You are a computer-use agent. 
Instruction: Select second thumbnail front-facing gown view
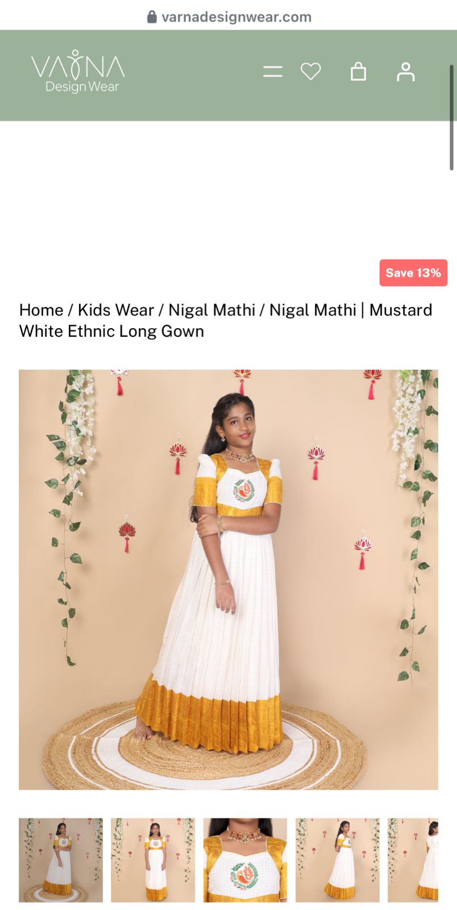153,860
